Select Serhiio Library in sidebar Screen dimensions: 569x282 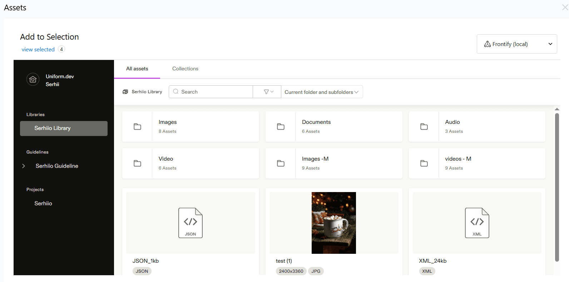[x=64, y=128]
